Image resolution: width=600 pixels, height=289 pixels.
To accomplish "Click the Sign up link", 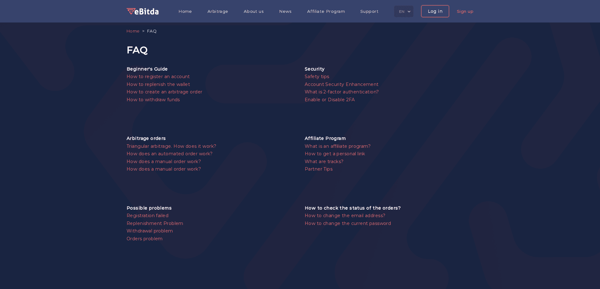I will [x=465, y=11].
